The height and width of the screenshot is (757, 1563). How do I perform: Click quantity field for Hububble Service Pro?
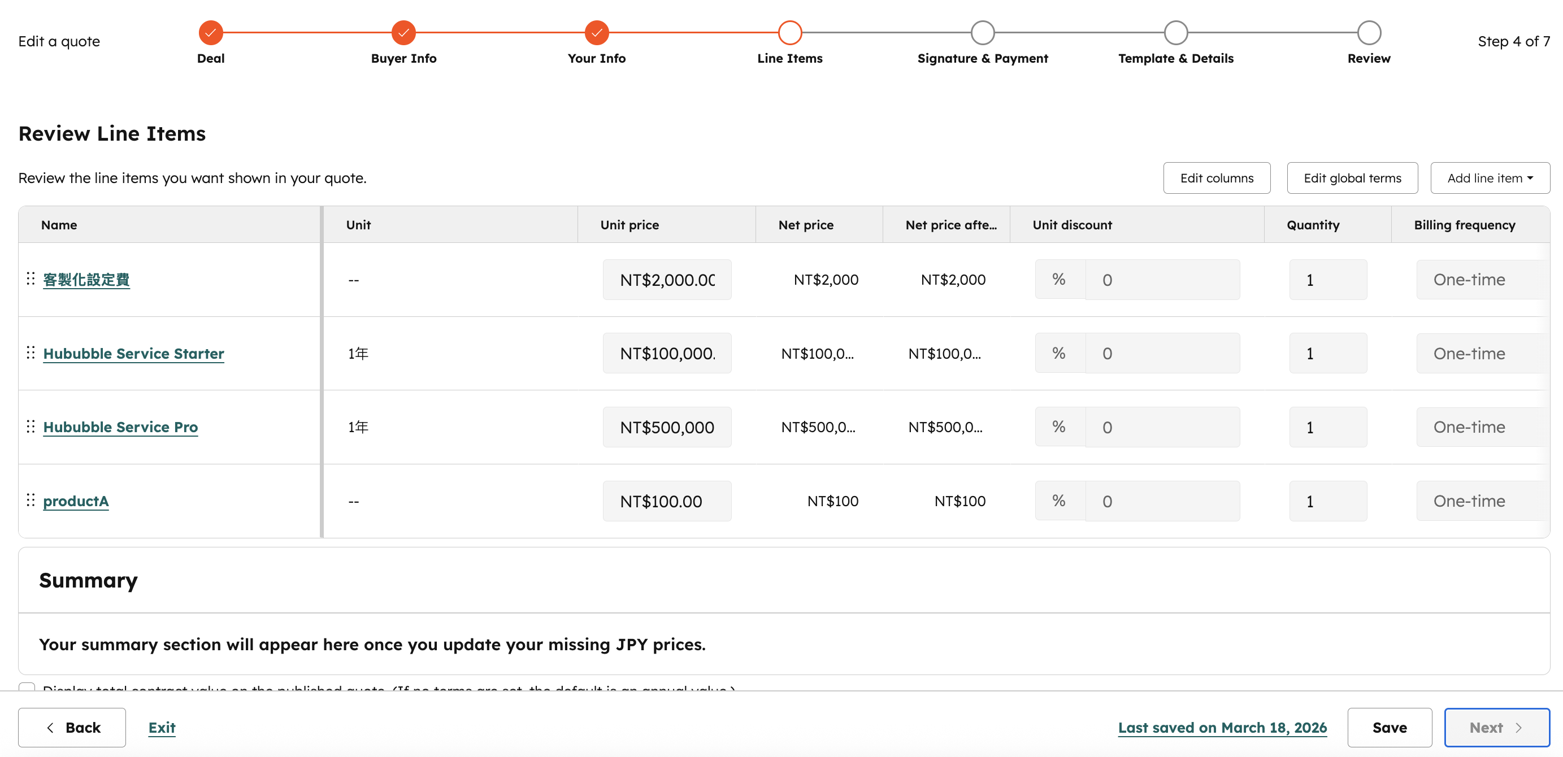[1327, 427]
